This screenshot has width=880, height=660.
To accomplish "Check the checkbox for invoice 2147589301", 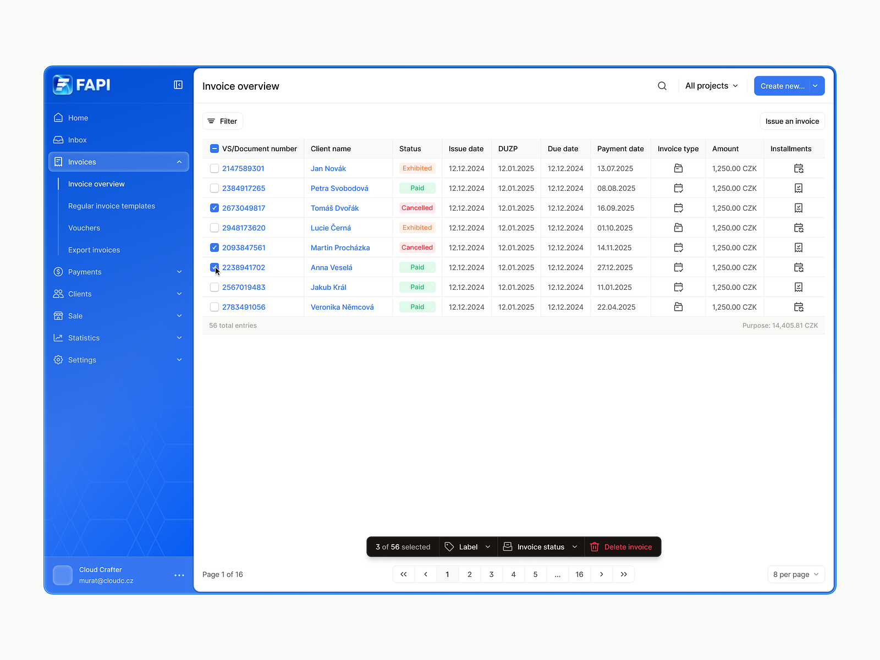I will click(x=214, y=168).
